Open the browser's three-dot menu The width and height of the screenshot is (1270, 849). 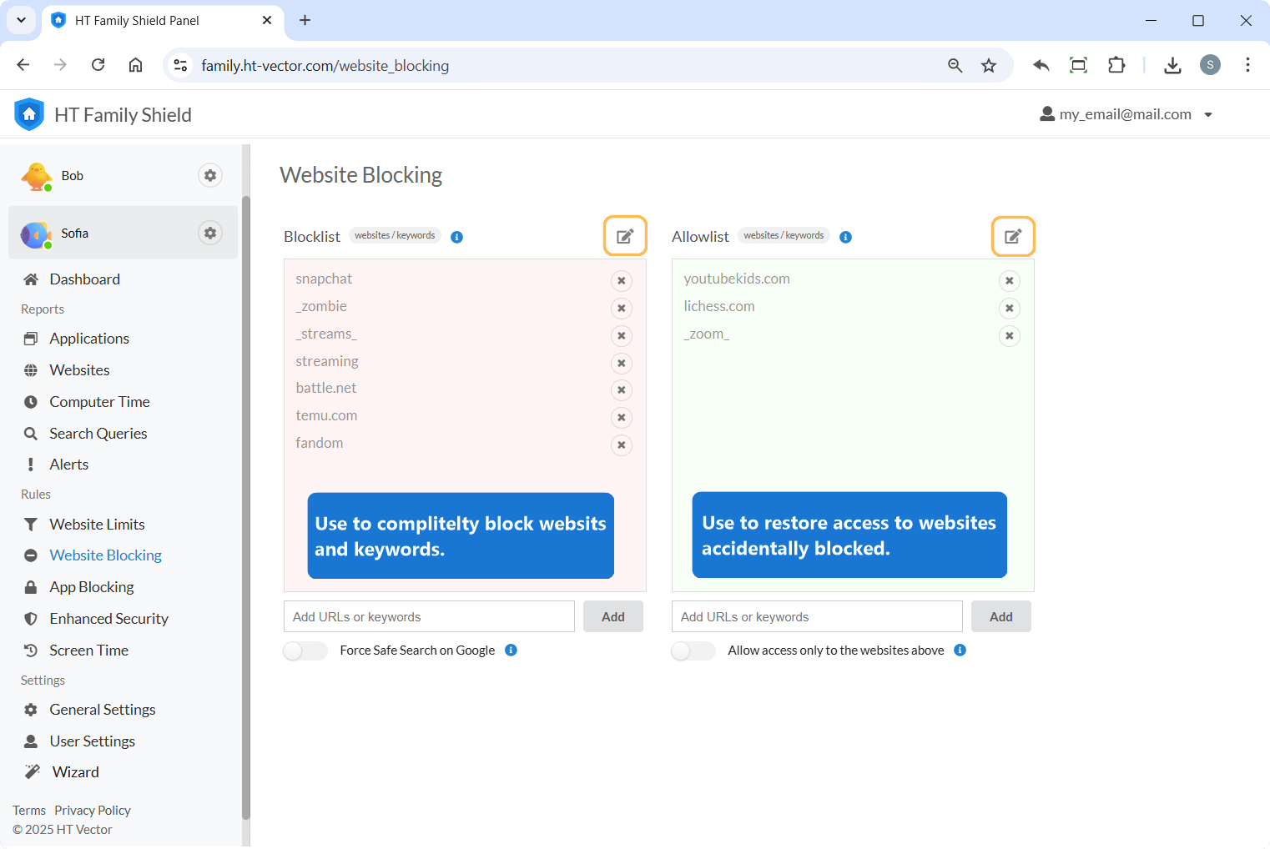click(1247, 64)
